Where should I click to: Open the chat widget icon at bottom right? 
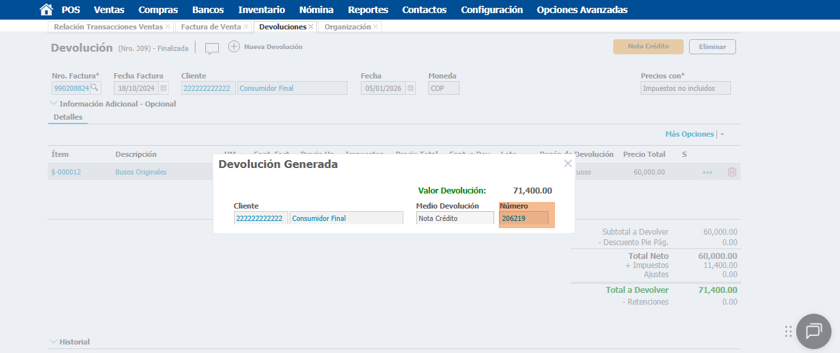(813, 331)
